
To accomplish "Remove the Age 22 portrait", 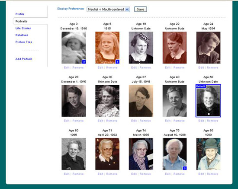I will click(179, 67).
